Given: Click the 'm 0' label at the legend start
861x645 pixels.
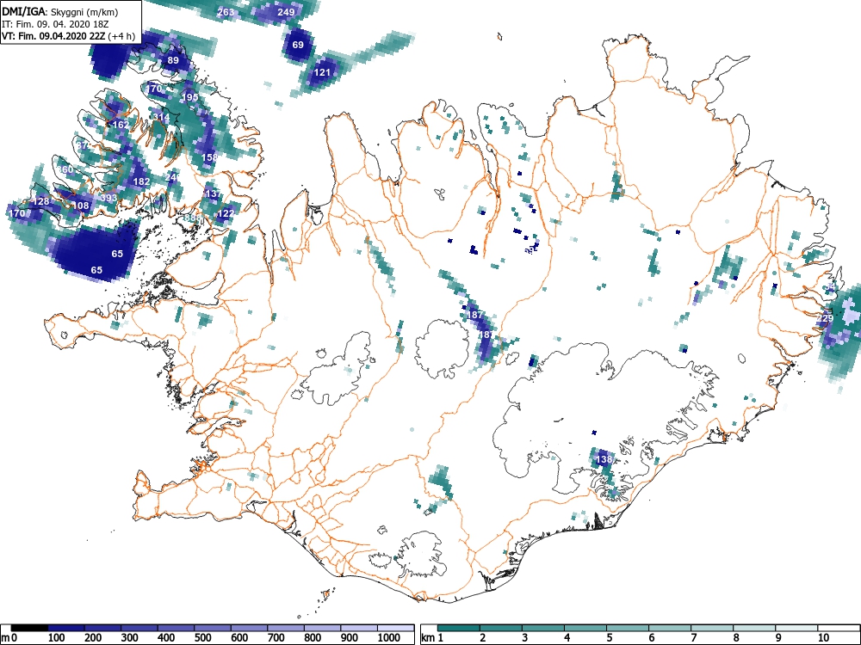Looking at the screenshot, I should click(x=9, y=638).
